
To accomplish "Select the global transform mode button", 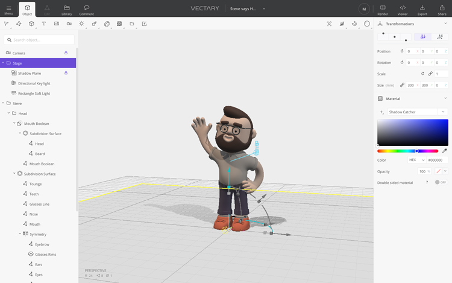I will tap(440, 37).
